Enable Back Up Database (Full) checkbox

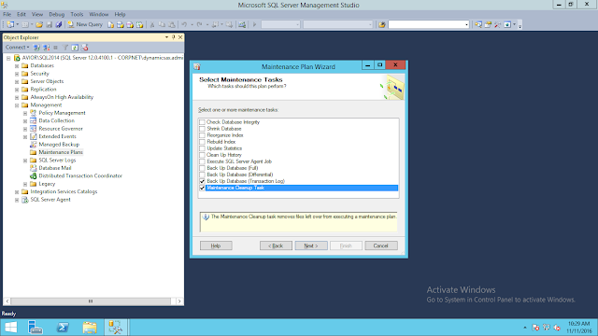click(202, 168)
